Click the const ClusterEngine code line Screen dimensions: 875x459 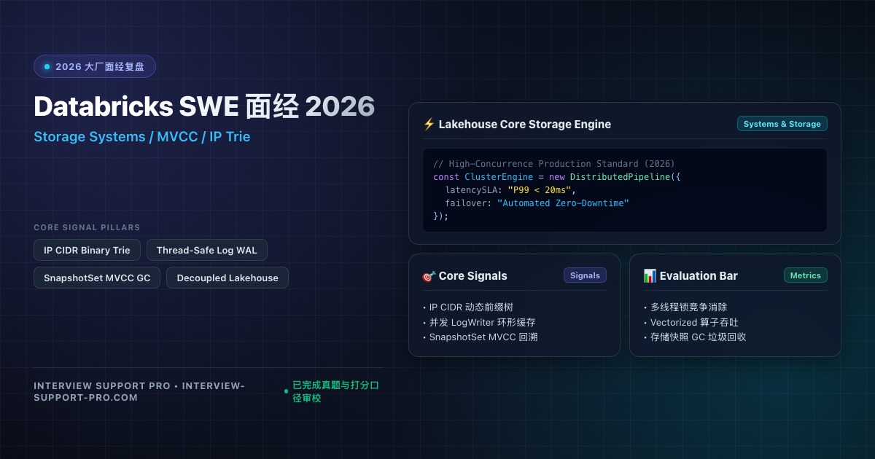[x=557, y=177]
